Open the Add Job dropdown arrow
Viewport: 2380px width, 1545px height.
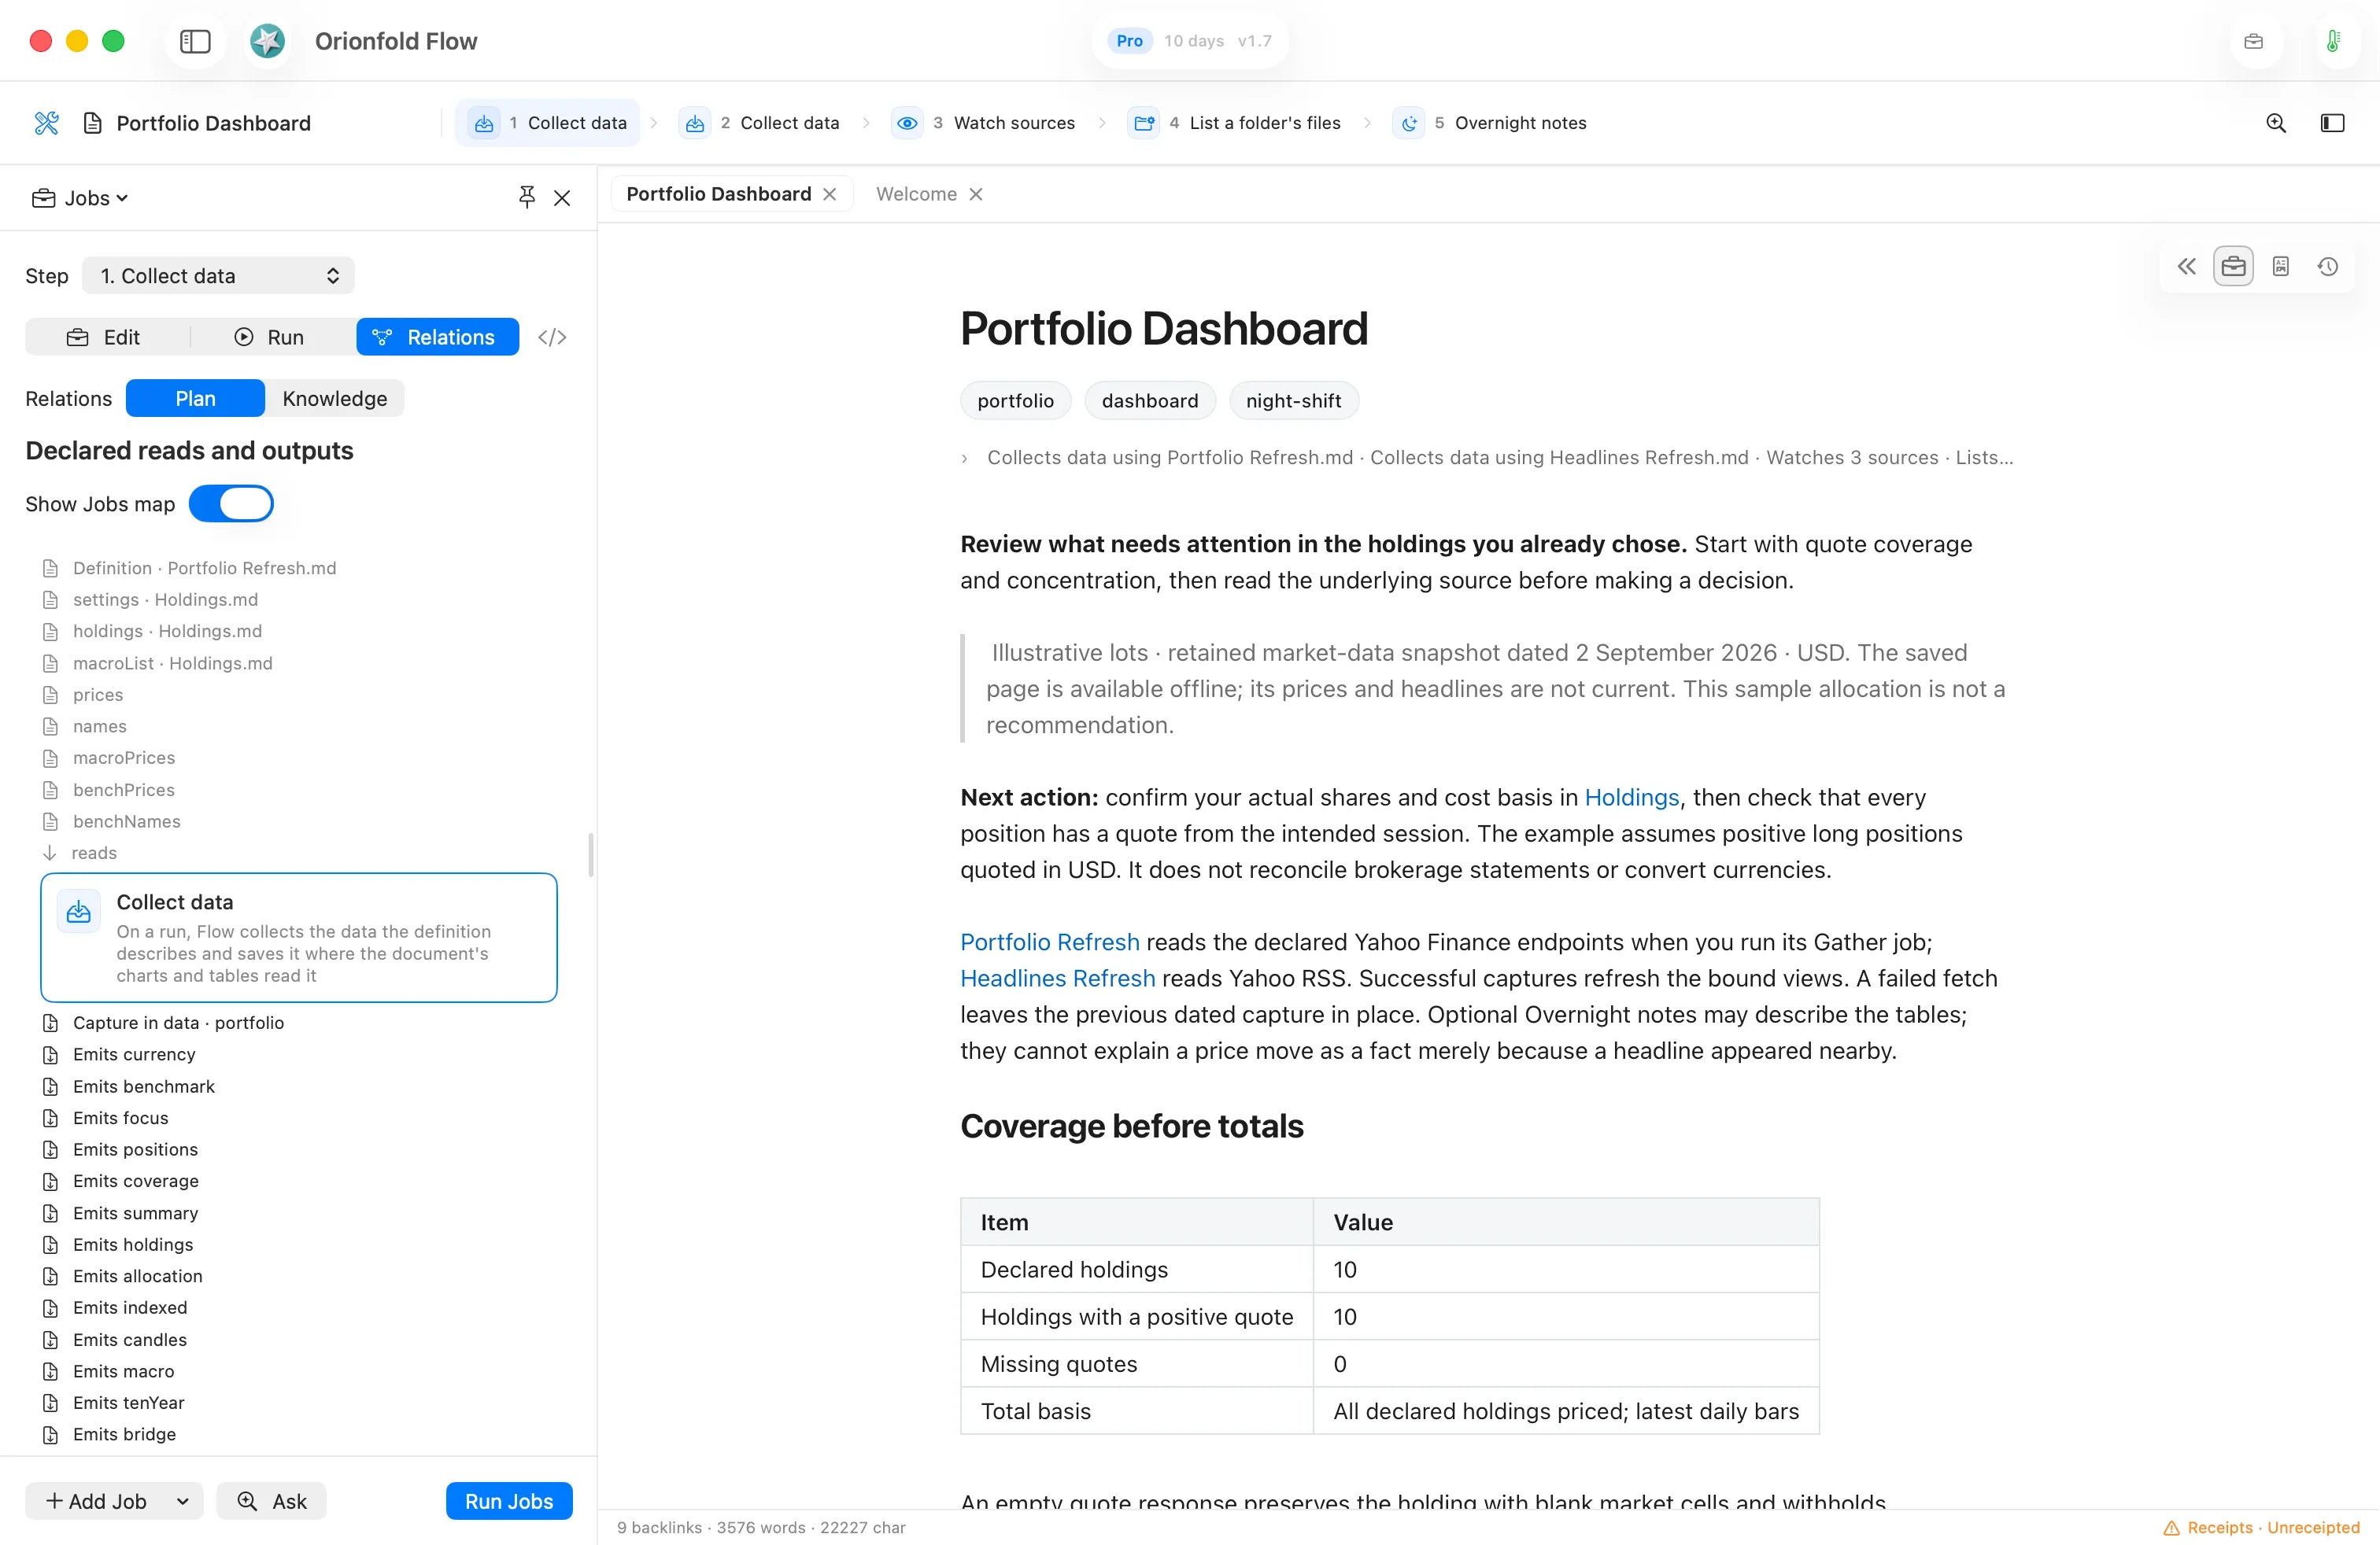click(x=182, y=1501)
